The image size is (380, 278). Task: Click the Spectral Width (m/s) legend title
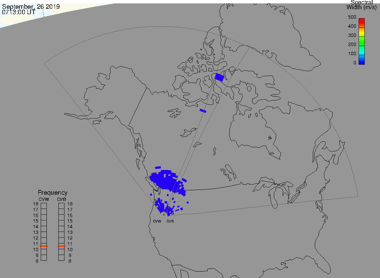point(362,5)
